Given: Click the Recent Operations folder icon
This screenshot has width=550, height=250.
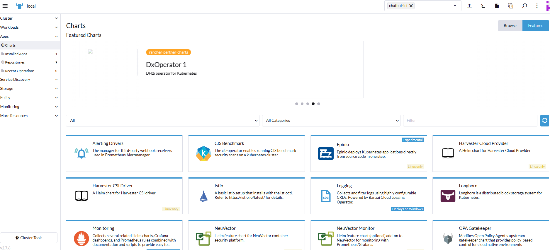Looking at the screenshot, I should tap(3, 71).
